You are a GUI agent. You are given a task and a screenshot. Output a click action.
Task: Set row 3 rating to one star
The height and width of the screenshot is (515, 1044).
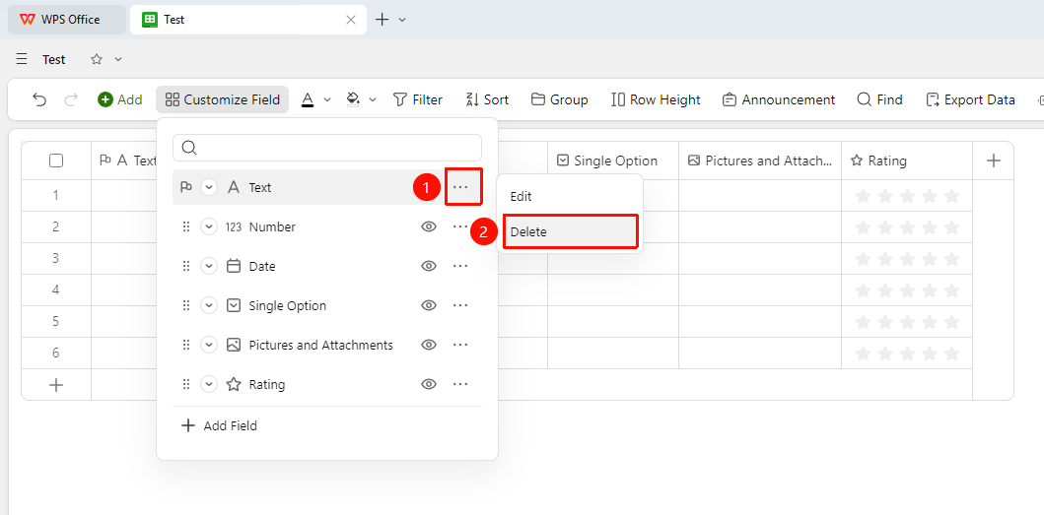tap(863, 259)
